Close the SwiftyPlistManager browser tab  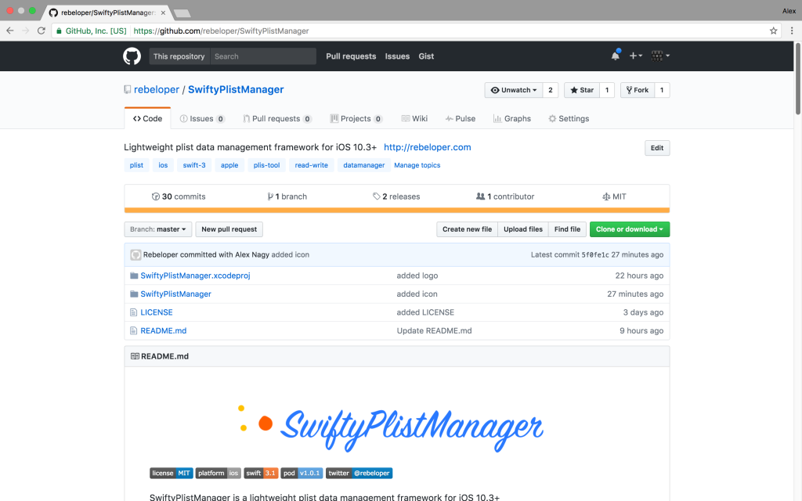163,13
